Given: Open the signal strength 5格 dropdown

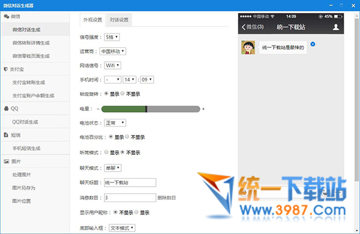Looking at the screenshot, I should [112, 37].
